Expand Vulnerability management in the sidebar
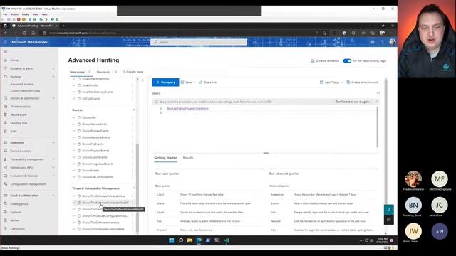 tap(53, 159)
